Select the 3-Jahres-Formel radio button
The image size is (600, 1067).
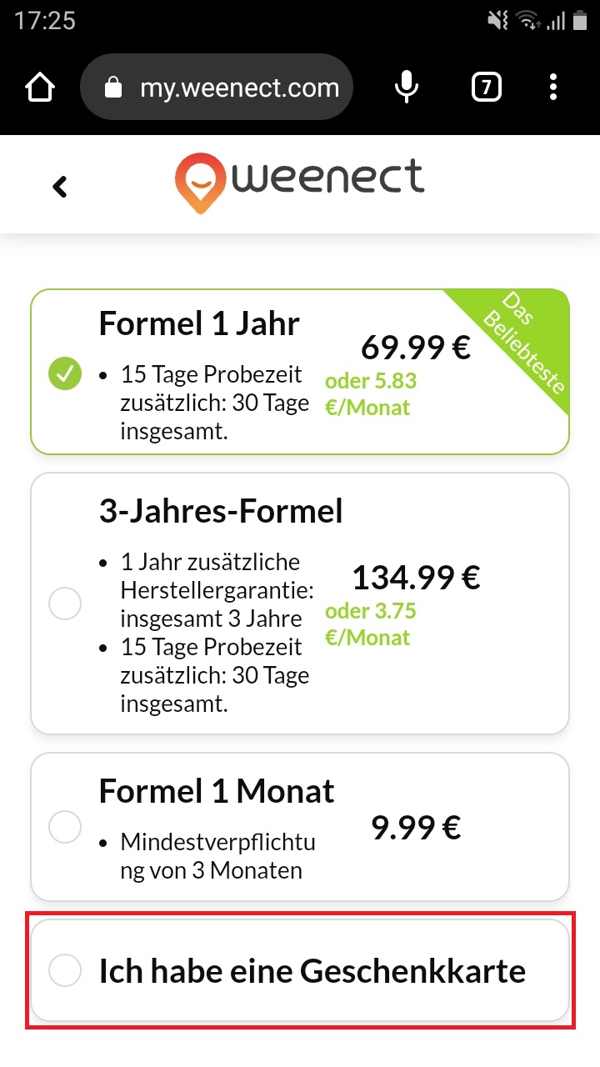[65, 603]
